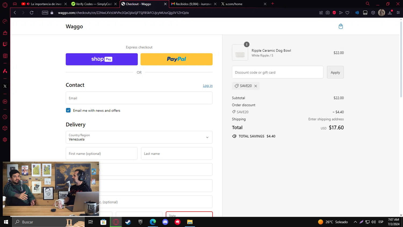Open File Explorer from the taskbar
The height and width of the screenshot is (227, 403).
tap(190, 222)
